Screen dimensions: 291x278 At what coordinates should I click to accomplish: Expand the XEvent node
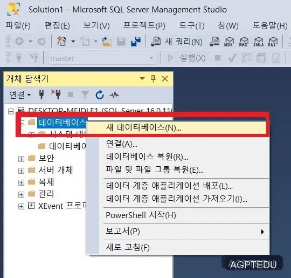click(x=21, y=206)
